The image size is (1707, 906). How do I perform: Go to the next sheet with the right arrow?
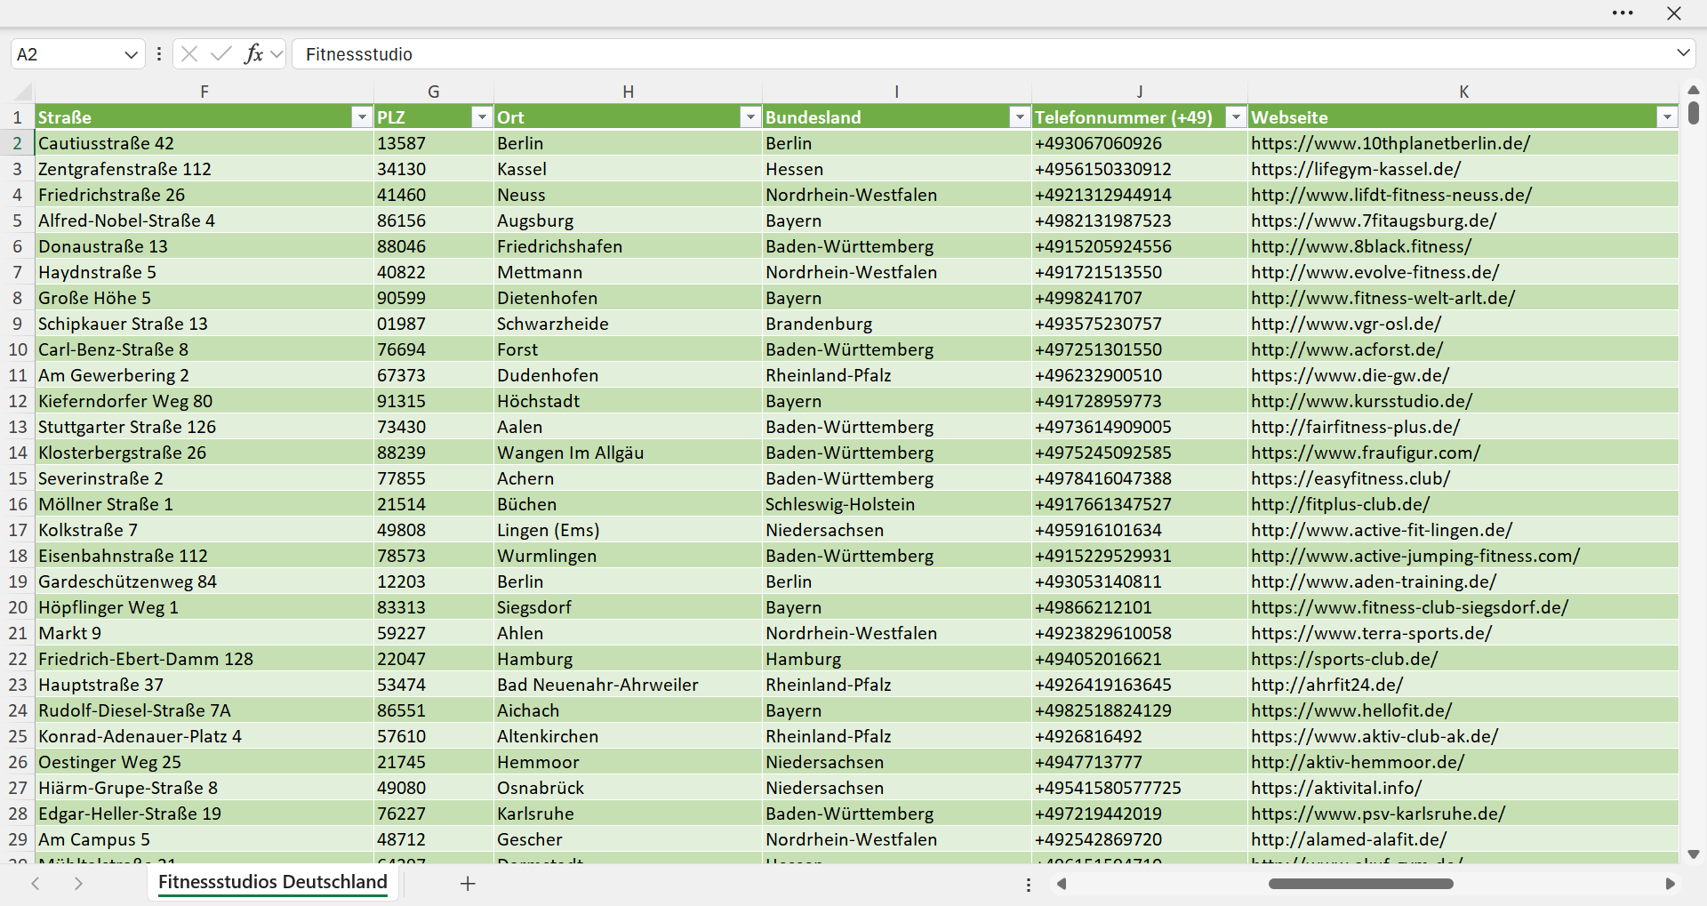78,884
